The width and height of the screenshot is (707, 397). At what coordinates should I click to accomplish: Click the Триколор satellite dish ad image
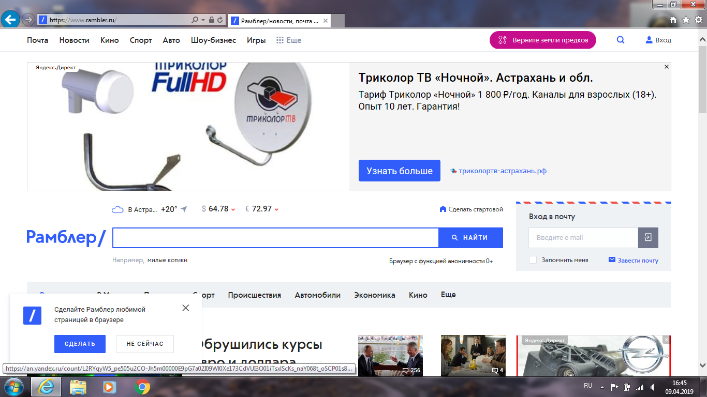pyautogui.click(x=188, y=127)
